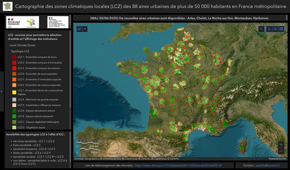Select 'Local Climate Zones' legend heading
Viewport: 290px width, 170px height.
tap(22, 45)
